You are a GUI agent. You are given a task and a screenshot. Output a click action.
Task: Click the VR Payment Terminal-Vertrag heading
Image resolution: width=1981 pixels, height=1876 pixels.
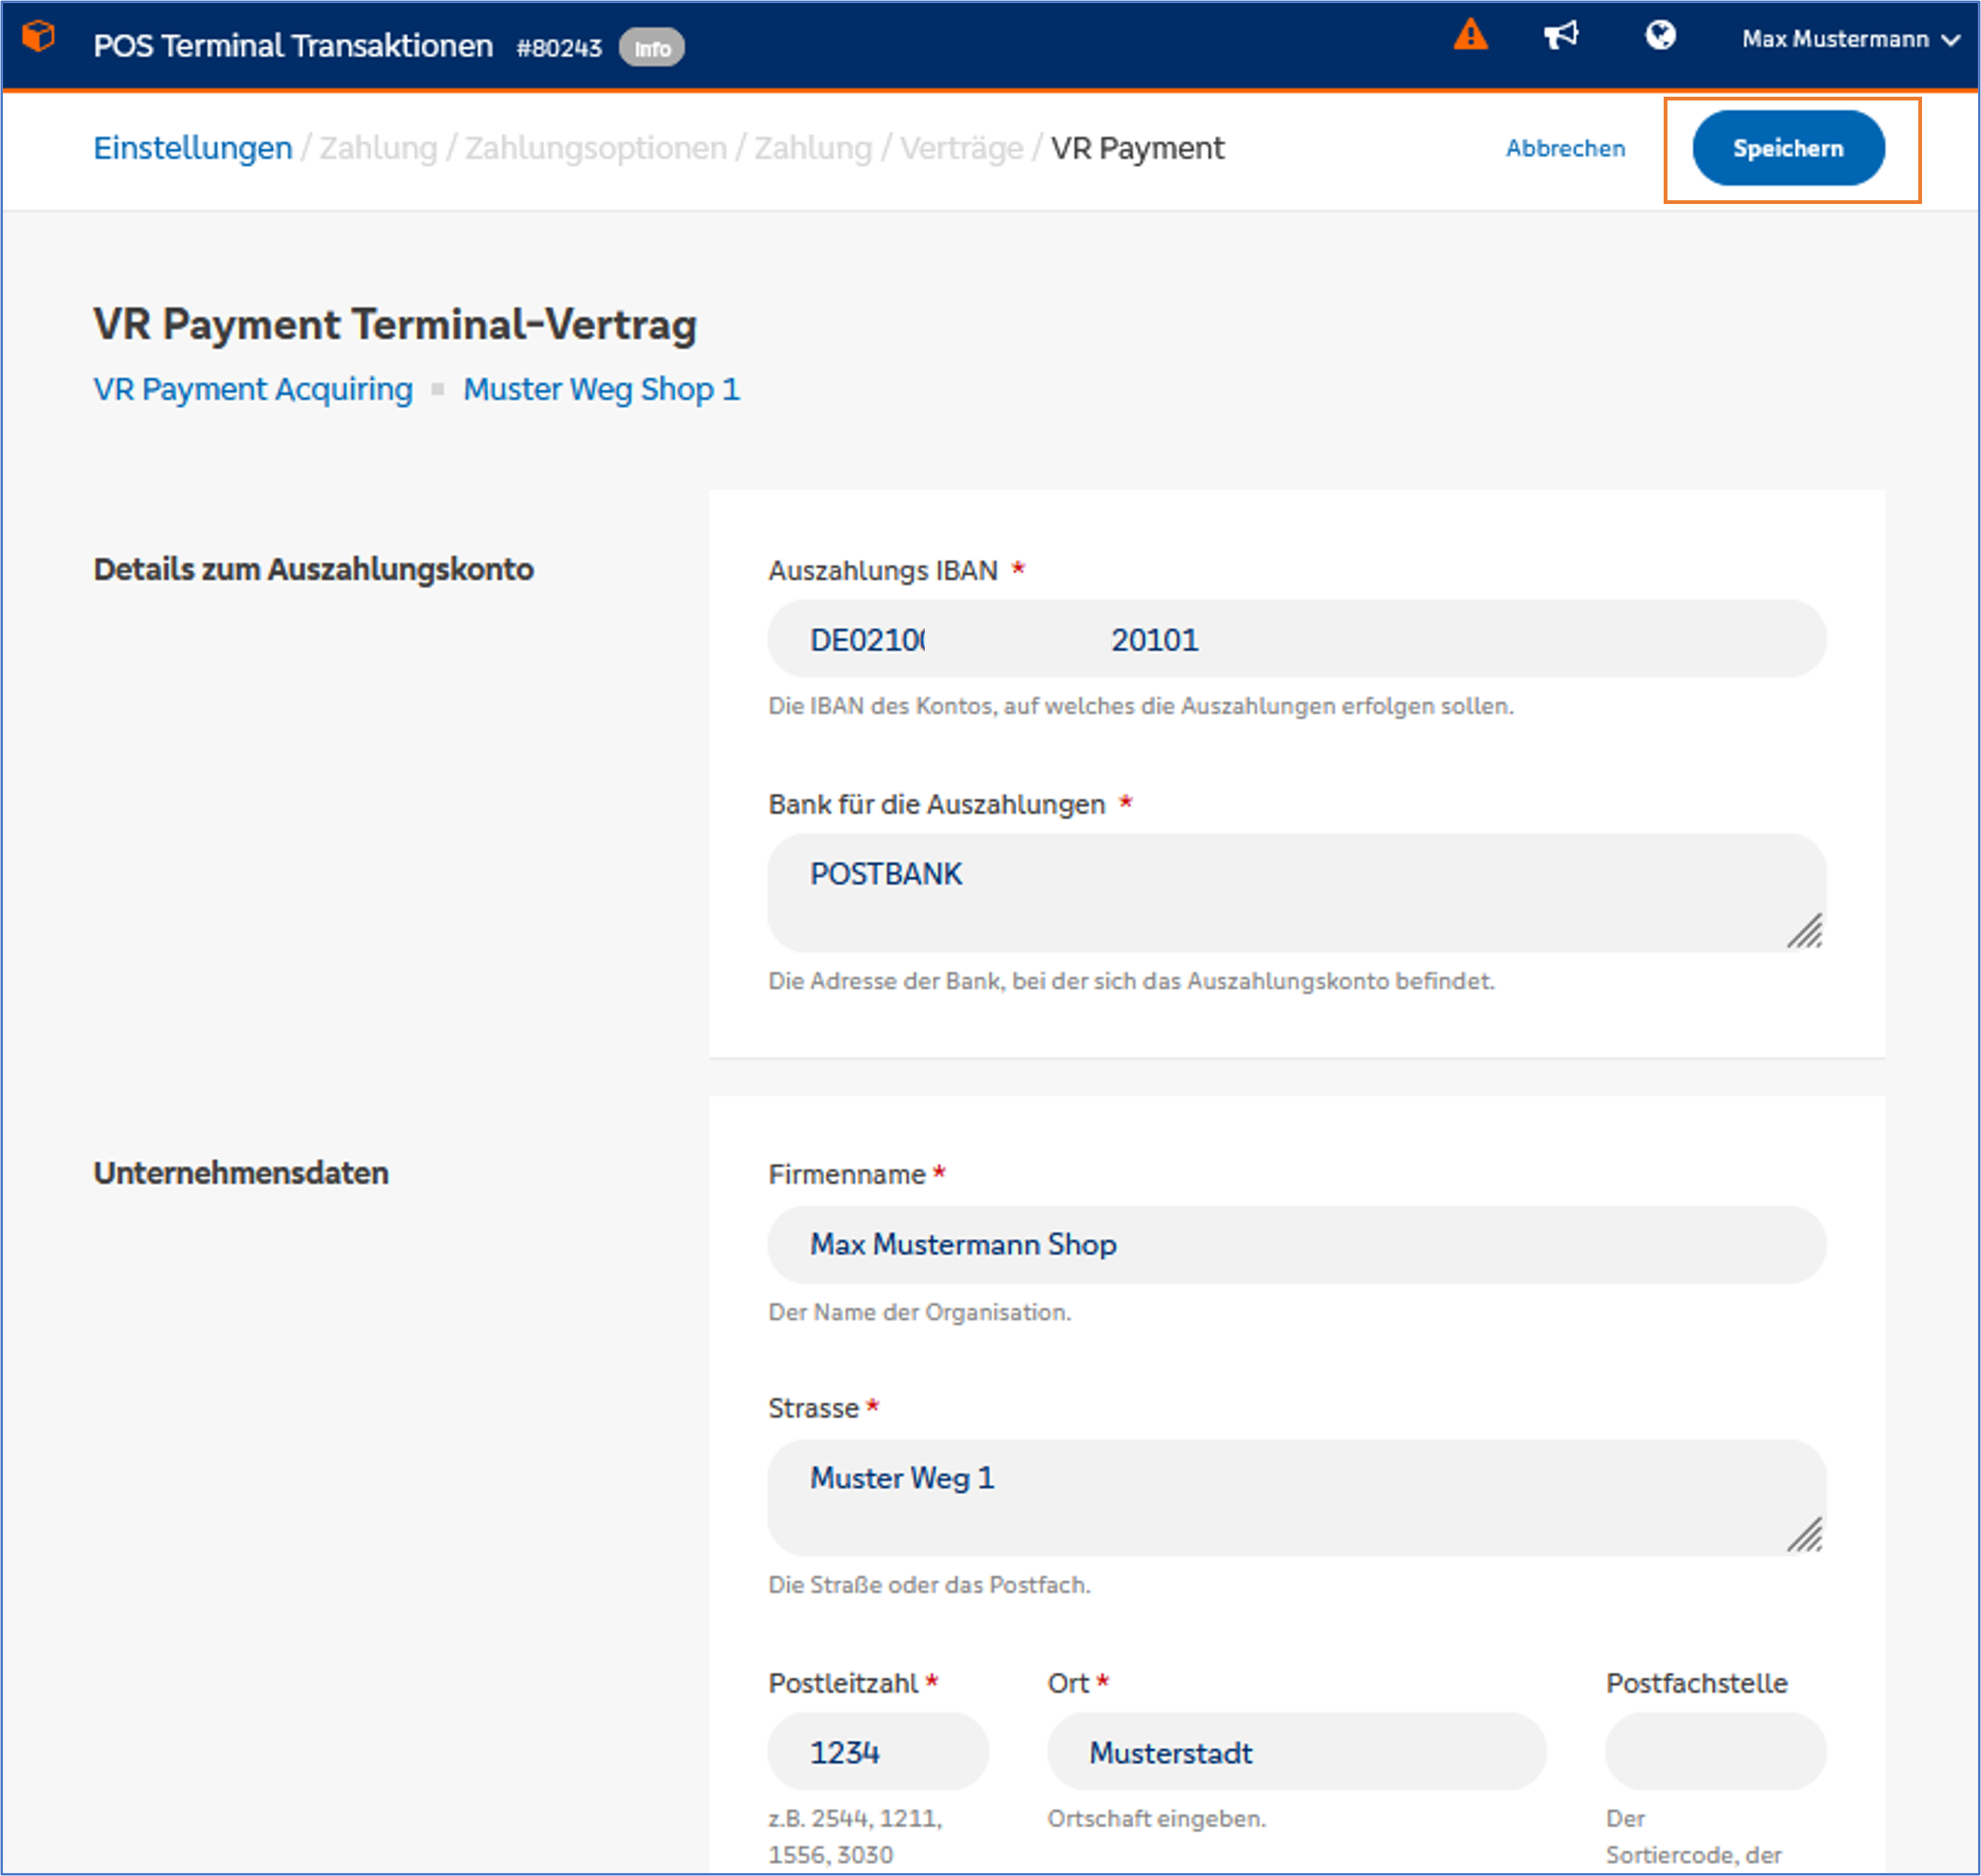[395, 325]
